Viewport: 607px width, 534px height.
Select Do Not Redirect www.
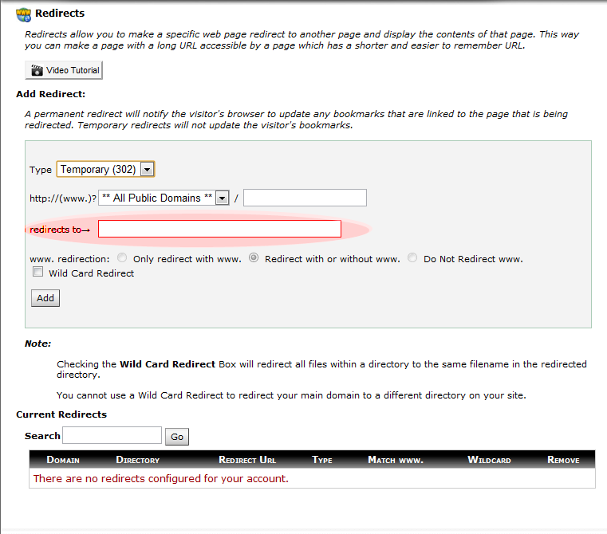click(412, 257)
